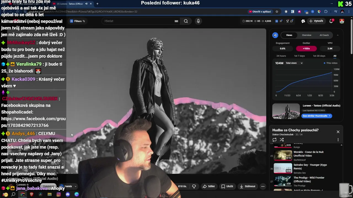The width and height of the screenshot is (353, 198).
Task: Close the Loreen - Tattoo browser tab
Action: pyautogui.click(x=90, y=4)
